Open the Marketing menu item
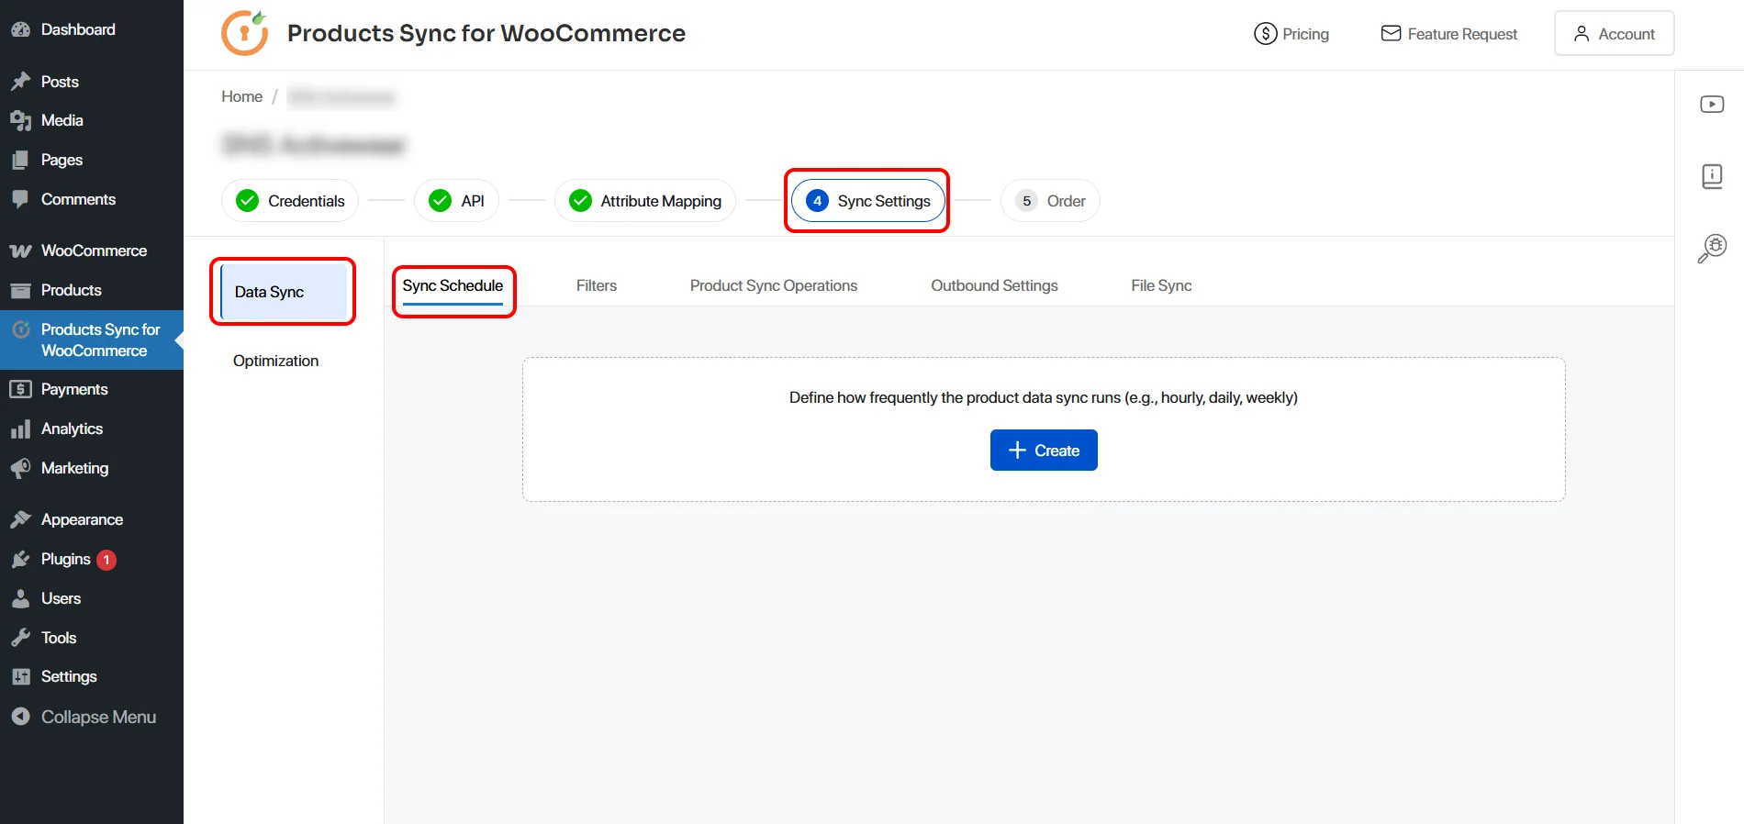The height and width of the screenshot is (824, 1744). click(x=92, y=468)
